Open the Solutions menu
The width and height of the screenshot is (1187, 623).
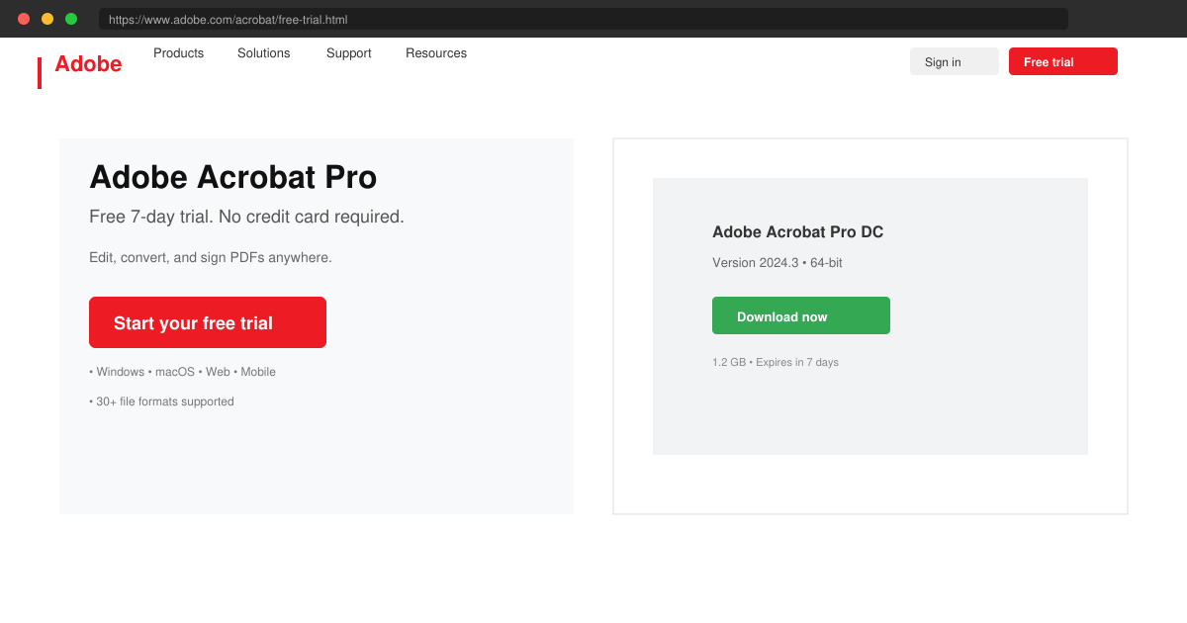tap(264, 53)
